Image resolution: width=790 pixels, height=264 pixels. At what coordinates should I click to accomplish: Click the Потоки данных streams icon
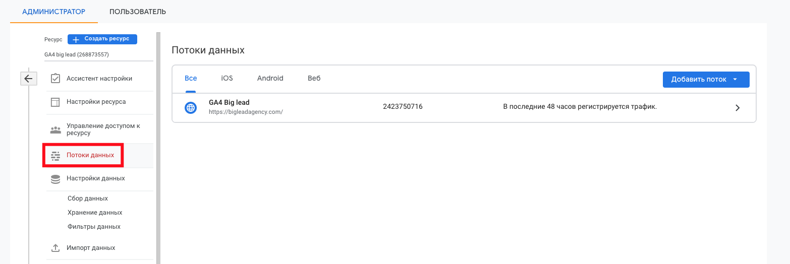[55, 156]
